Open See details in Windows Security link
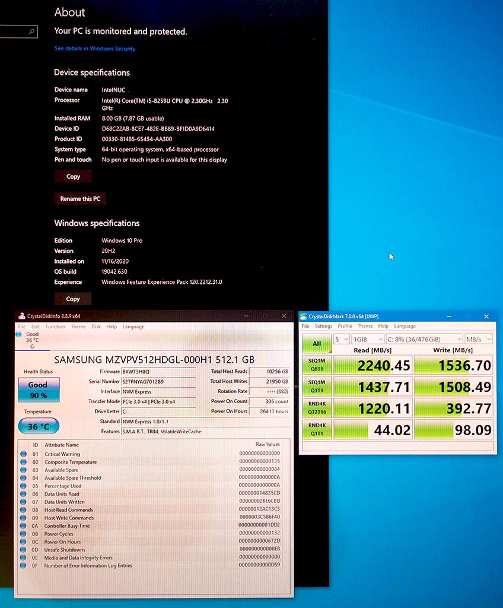Screen dimensions: 503x608 [x=95, y=49]
